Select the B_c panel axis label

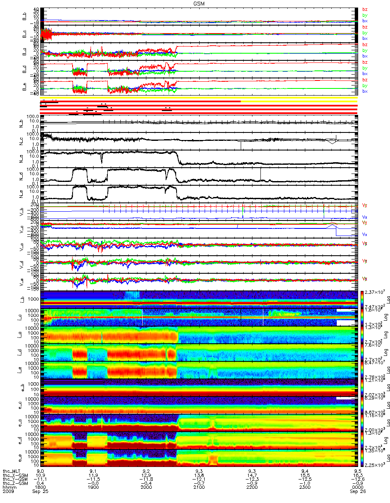[x=24, y=33]
